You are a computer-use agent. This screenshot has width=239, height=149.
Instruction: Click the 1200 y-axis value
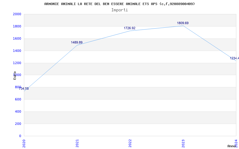[17, 63]
